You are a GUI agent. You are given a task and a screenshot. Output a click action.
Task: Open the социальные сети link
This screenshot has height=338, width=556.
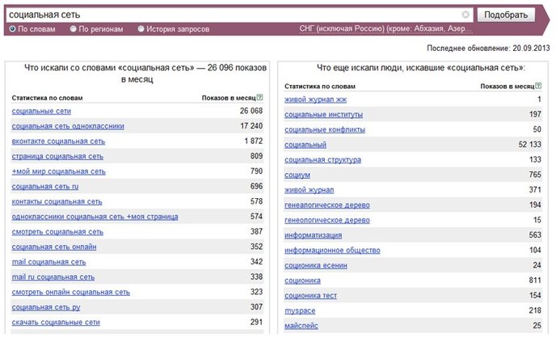coord(41,111)
